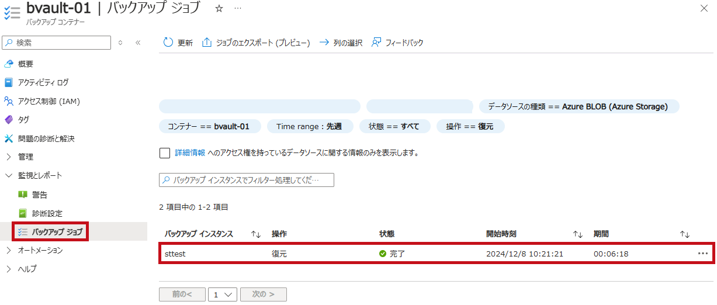Click the up-down arrows beside the search box
The height and width of the screenshot is (305, 717).
(120, 43)
